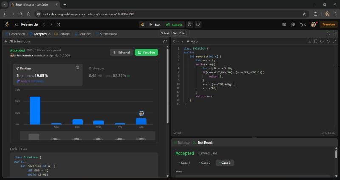Click the tallest bar in runtime chart
Image resolution: width=340 pixels, height=180 pixels.
point(35,111)
